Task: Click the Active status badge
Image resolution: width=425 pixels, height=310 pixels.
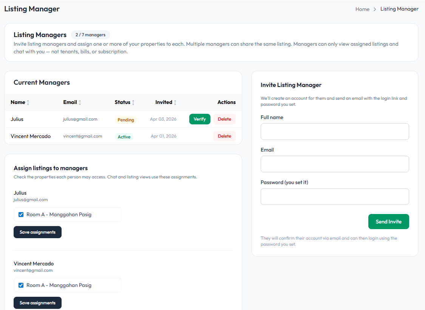Action: pyautogui.click(x=124, y=137)
